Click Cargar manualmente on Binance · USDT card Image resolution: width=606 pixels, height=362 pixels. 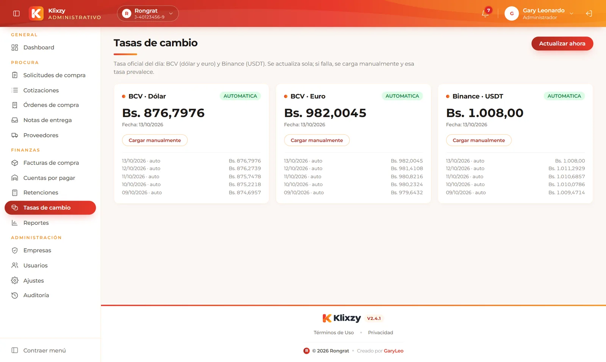pos(479,140)
